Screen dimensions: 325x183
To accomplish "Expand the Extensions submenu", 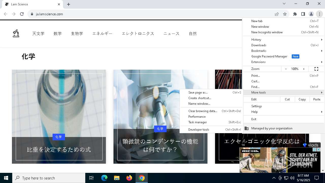I will tap(284, 62).
